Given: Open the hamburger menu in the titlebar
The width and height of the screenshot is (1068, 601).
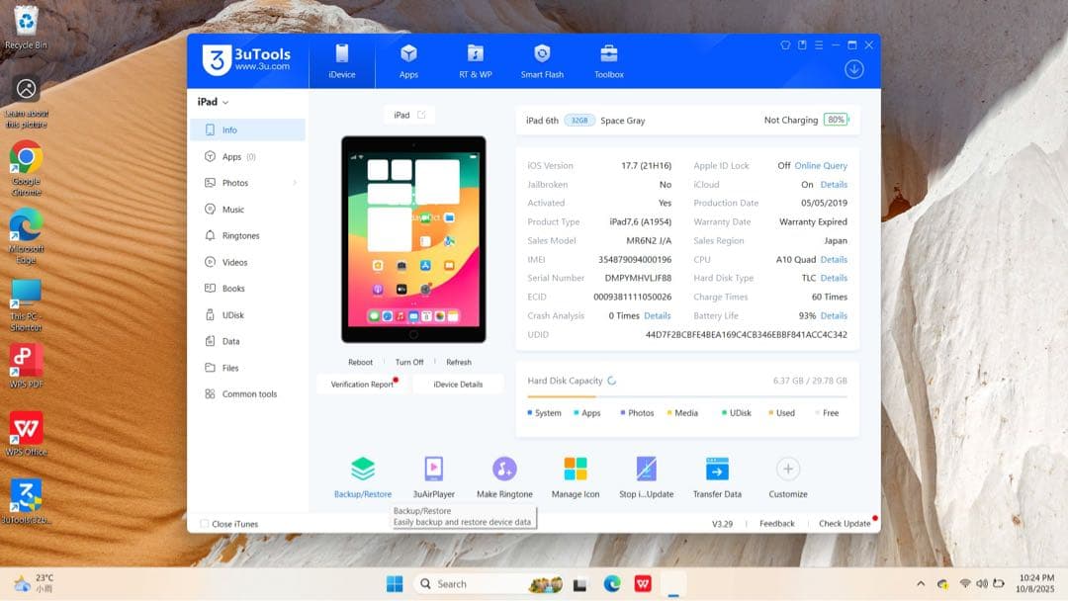Looking at the screenshot, I should pyautogui.click(x=817, y=44).
